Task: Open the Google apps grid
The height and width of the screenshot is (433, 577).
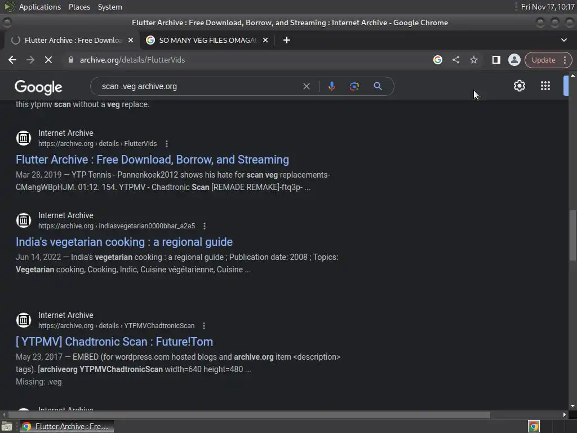Action: [545, 86]
